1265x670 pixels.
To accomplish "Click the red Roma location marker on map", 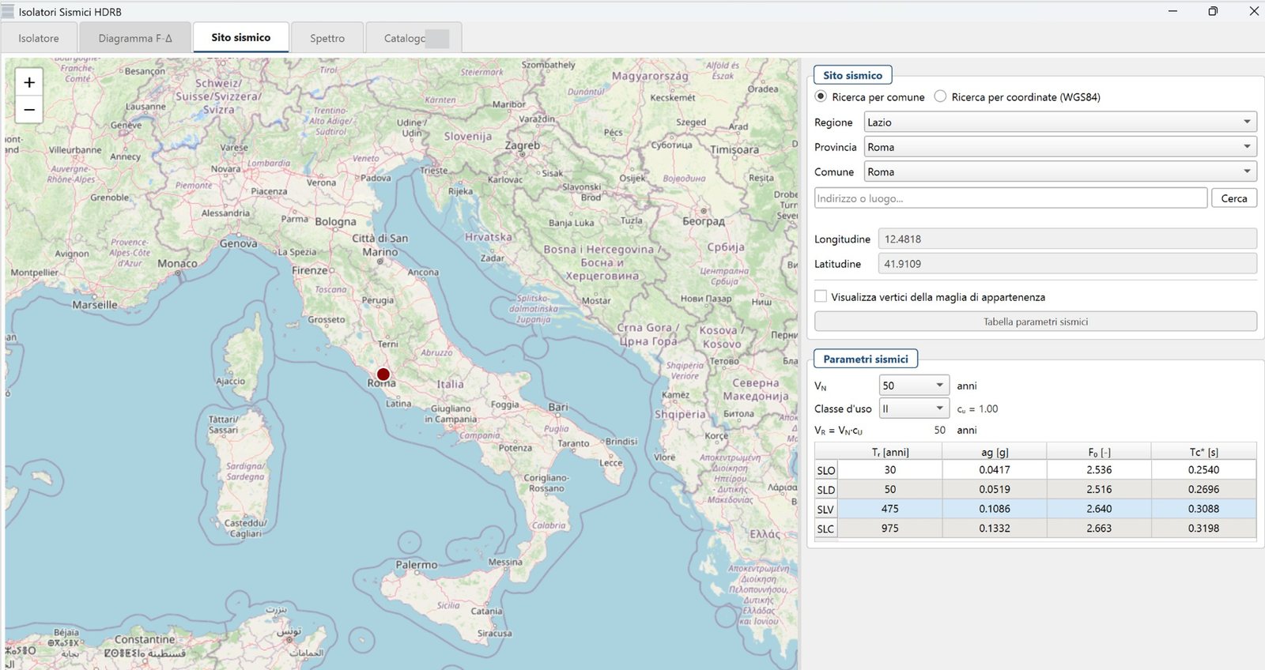I will tap(383, 375).
